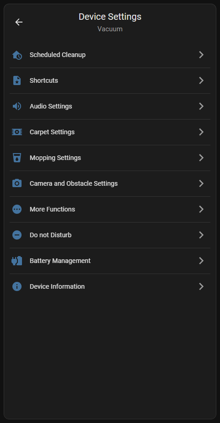220x423 pixels.
Task: Select the Shortcuts label
Action: click(44, 80)
